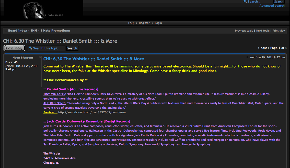Open the Login page

158,23
